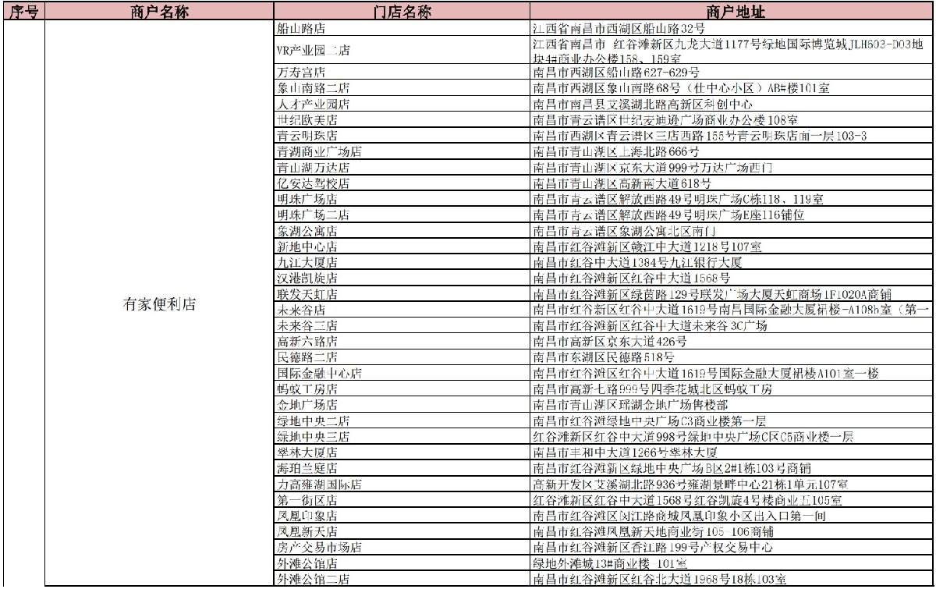This screenshot has width=936, height=589.
Task: Click address 南昌市青山湖区高新南大道618号
Action: point(622,183)
